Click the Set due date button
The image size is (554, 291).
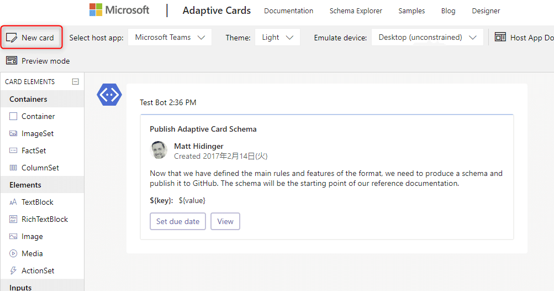[178, 221]
